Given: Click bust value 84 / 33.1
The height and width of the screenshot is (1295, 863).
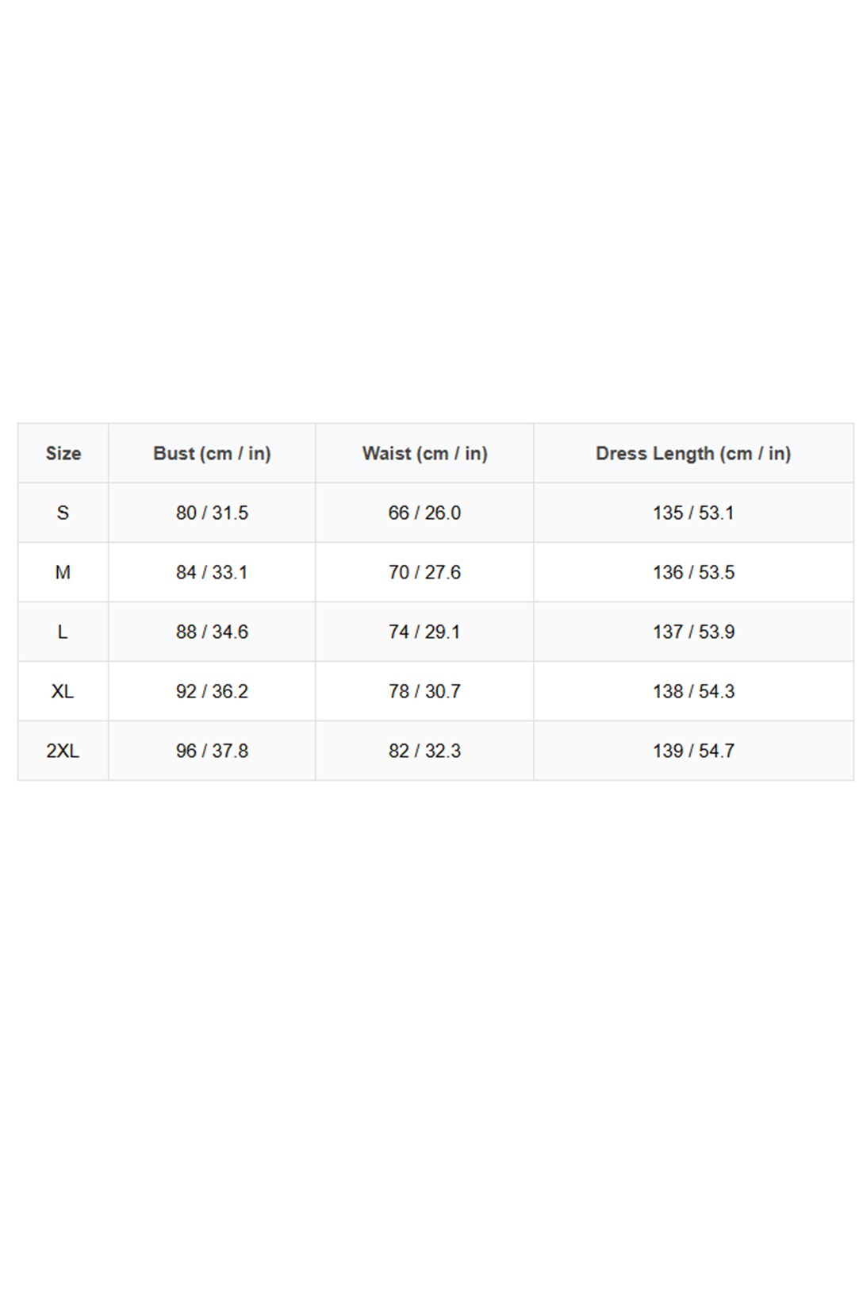Looking at the screenshot, I should click(212, 572).
